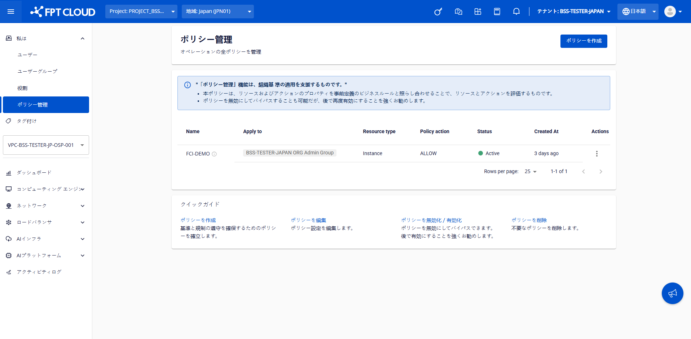The image size is (691, 339).
Task: Toggle the hamburger navigation menu
Action: tap(11, 12)
